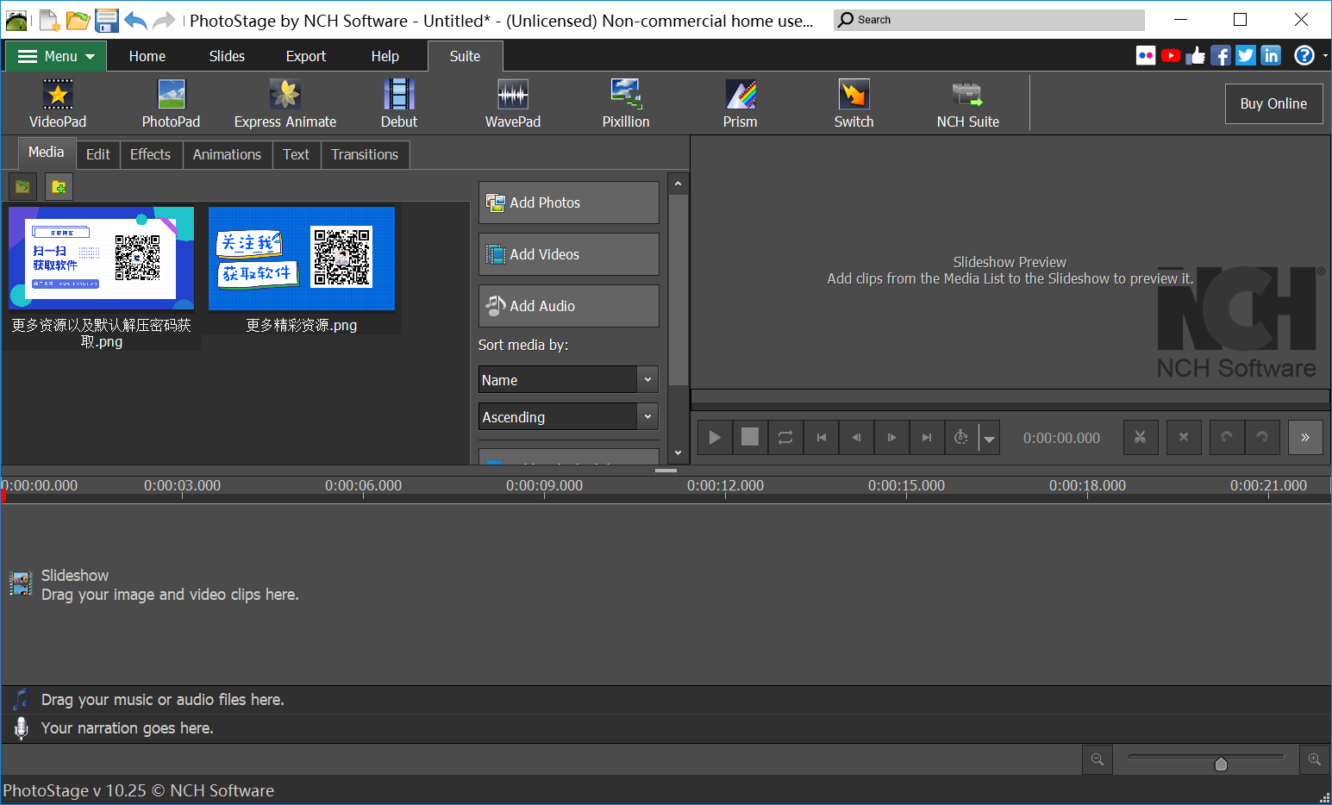Step forward one frame
Viewport: 1332px width, 805px height.
(x=891, y=437)
